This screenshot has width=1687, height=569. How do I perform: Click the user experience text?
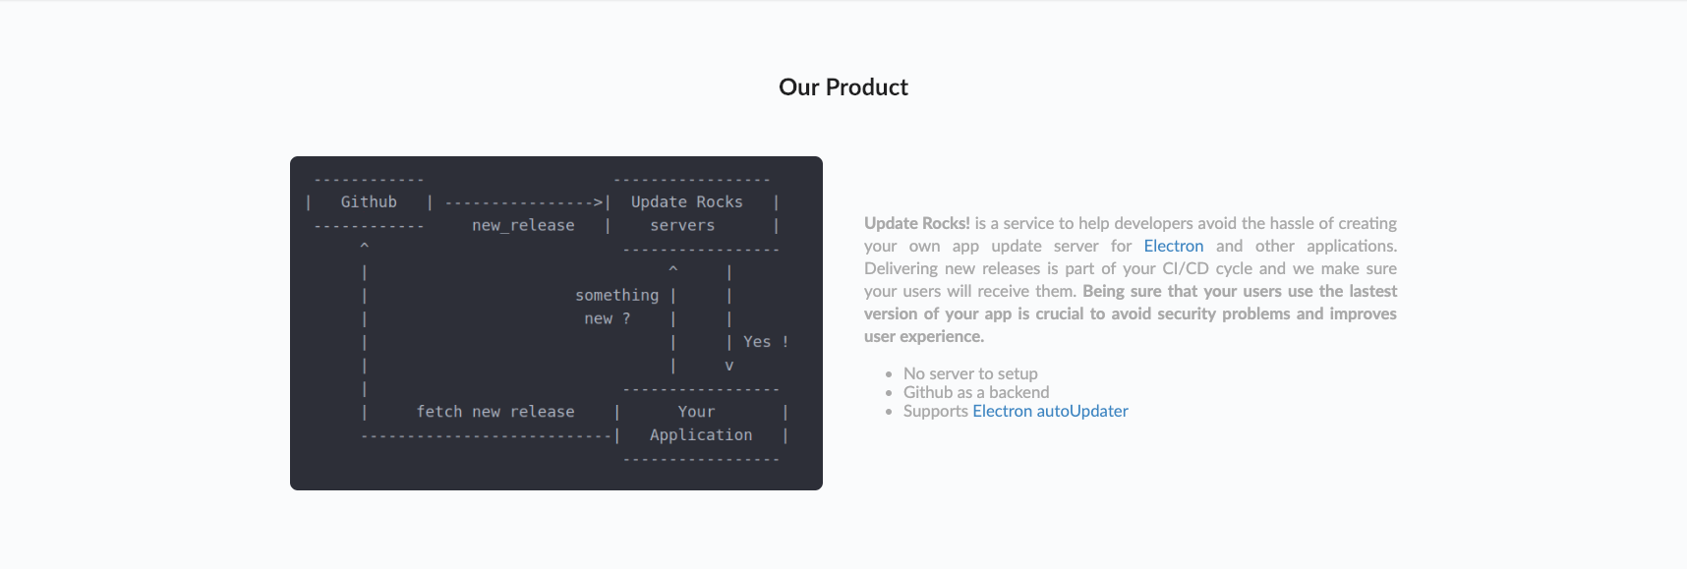click(924, 336)
